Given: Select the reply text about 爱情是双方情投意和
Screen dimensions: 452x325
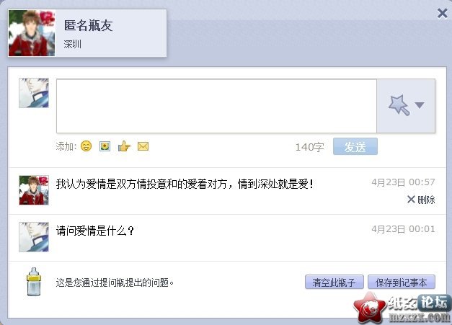Looking at the screenshot, I should (x=185, y=184).
